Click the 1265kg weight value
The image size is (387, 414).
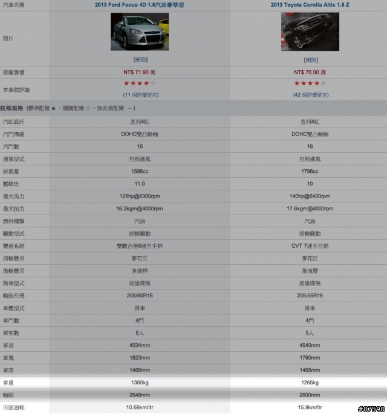310,383
